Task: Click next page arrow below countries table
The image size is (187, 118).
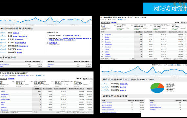Action: 90,112
